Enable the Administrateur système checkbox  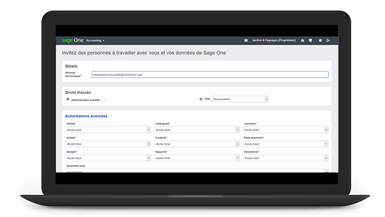point(103,100)
